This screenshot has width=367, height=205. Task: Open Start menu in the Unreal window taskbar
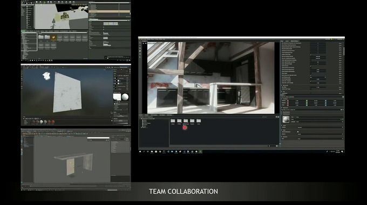tap(22, 60)
